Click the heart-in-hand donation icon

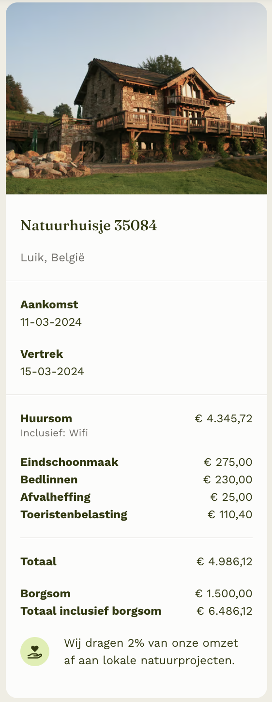coord(34,652)
